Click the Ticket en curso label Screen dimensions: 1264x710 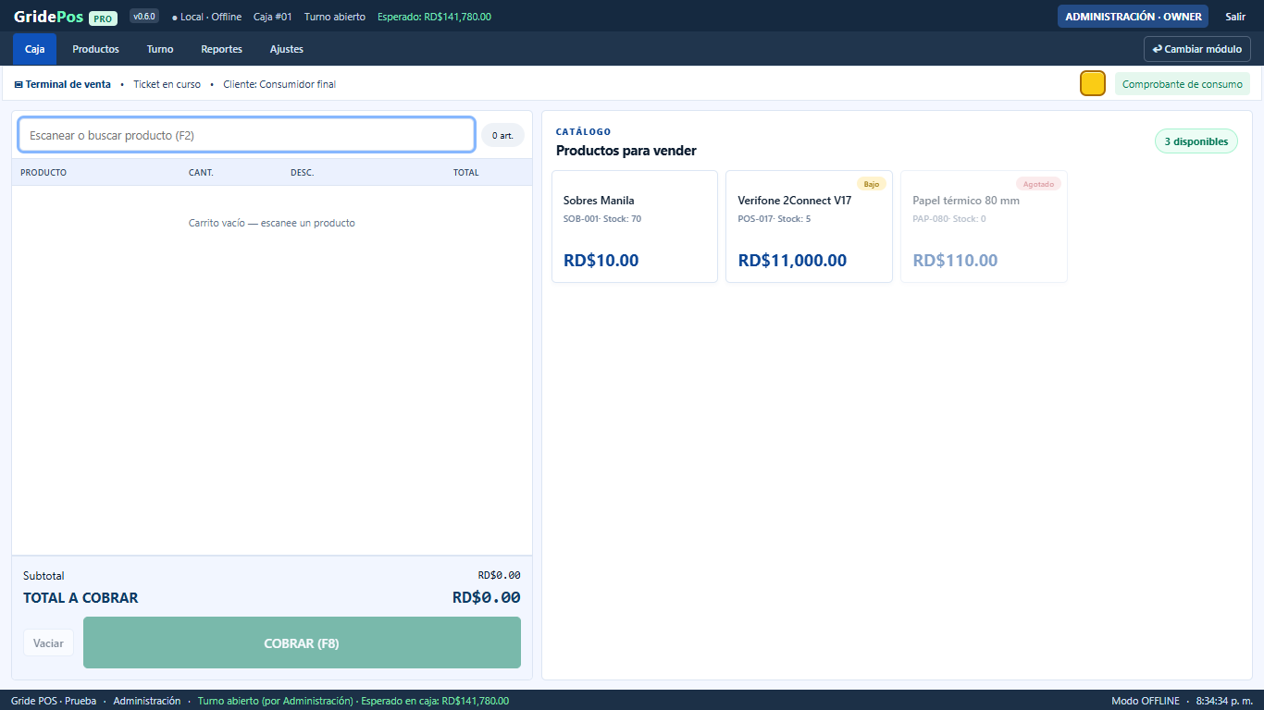167,84
